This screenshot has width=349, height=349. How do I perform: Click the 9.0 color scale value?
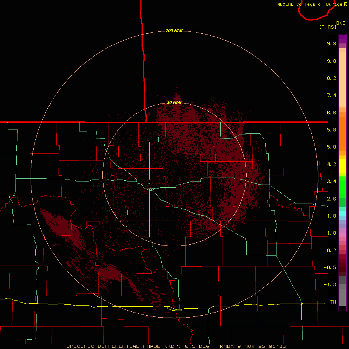click(332, 61)
